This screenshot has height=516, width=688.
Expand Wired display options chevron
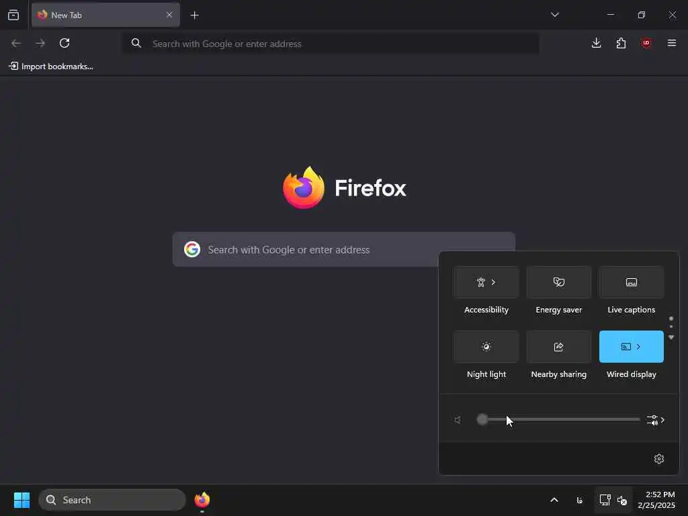[x=638, y=347]
